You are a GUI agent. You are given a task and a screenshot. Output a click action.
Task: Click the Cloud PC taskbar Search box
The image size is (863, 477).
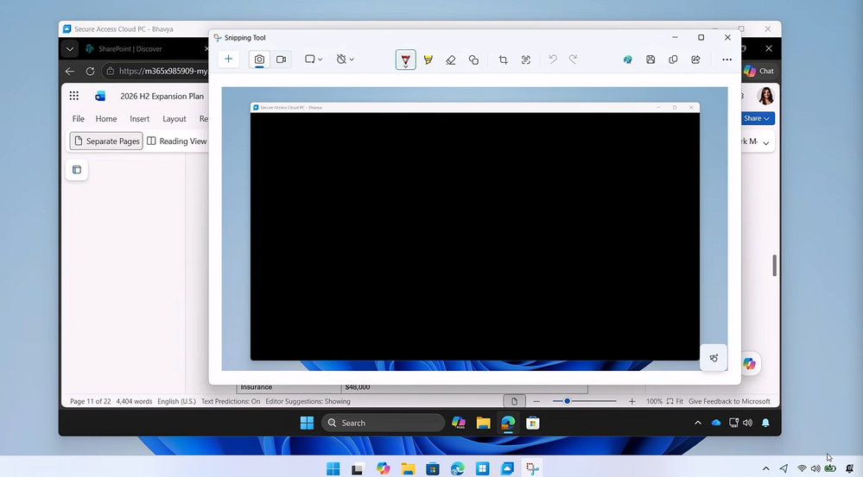pyautogui.click(x=383, y=423)
